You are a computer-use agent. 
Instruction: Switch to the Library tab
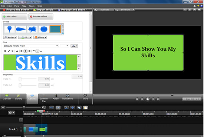coord(19,97)
